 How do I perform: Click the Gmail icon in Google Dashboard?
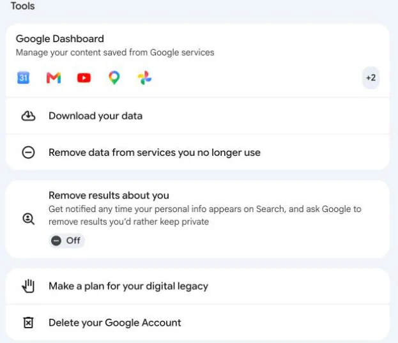pos(54,78)
